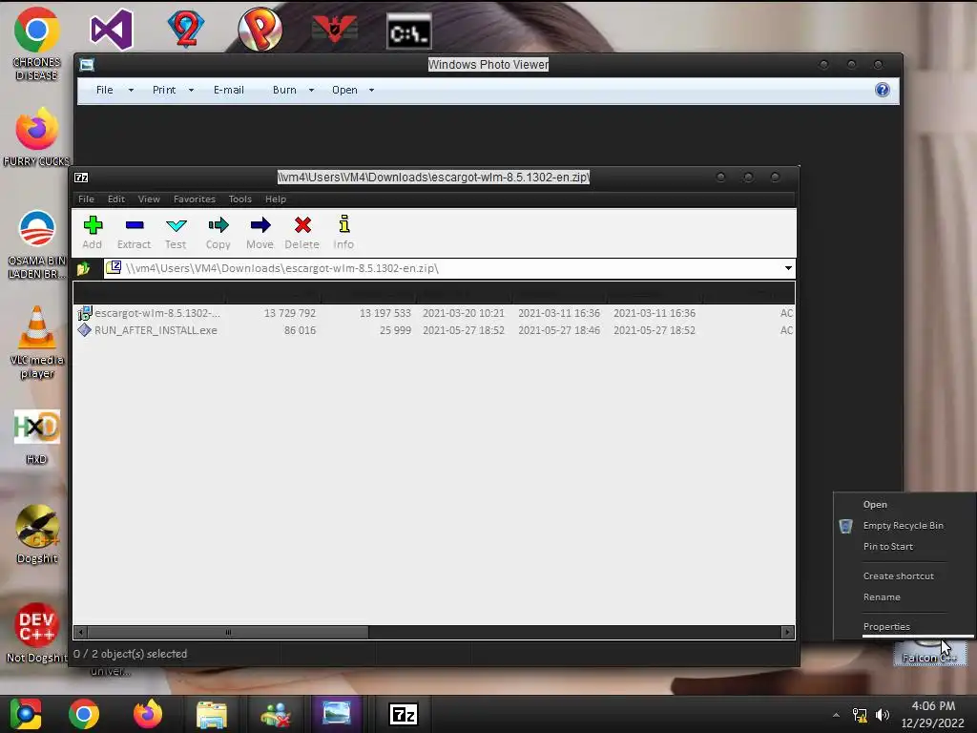Click the Extract icon in 7-Zip
Screen dimensions: 977x733
point(134,232)
